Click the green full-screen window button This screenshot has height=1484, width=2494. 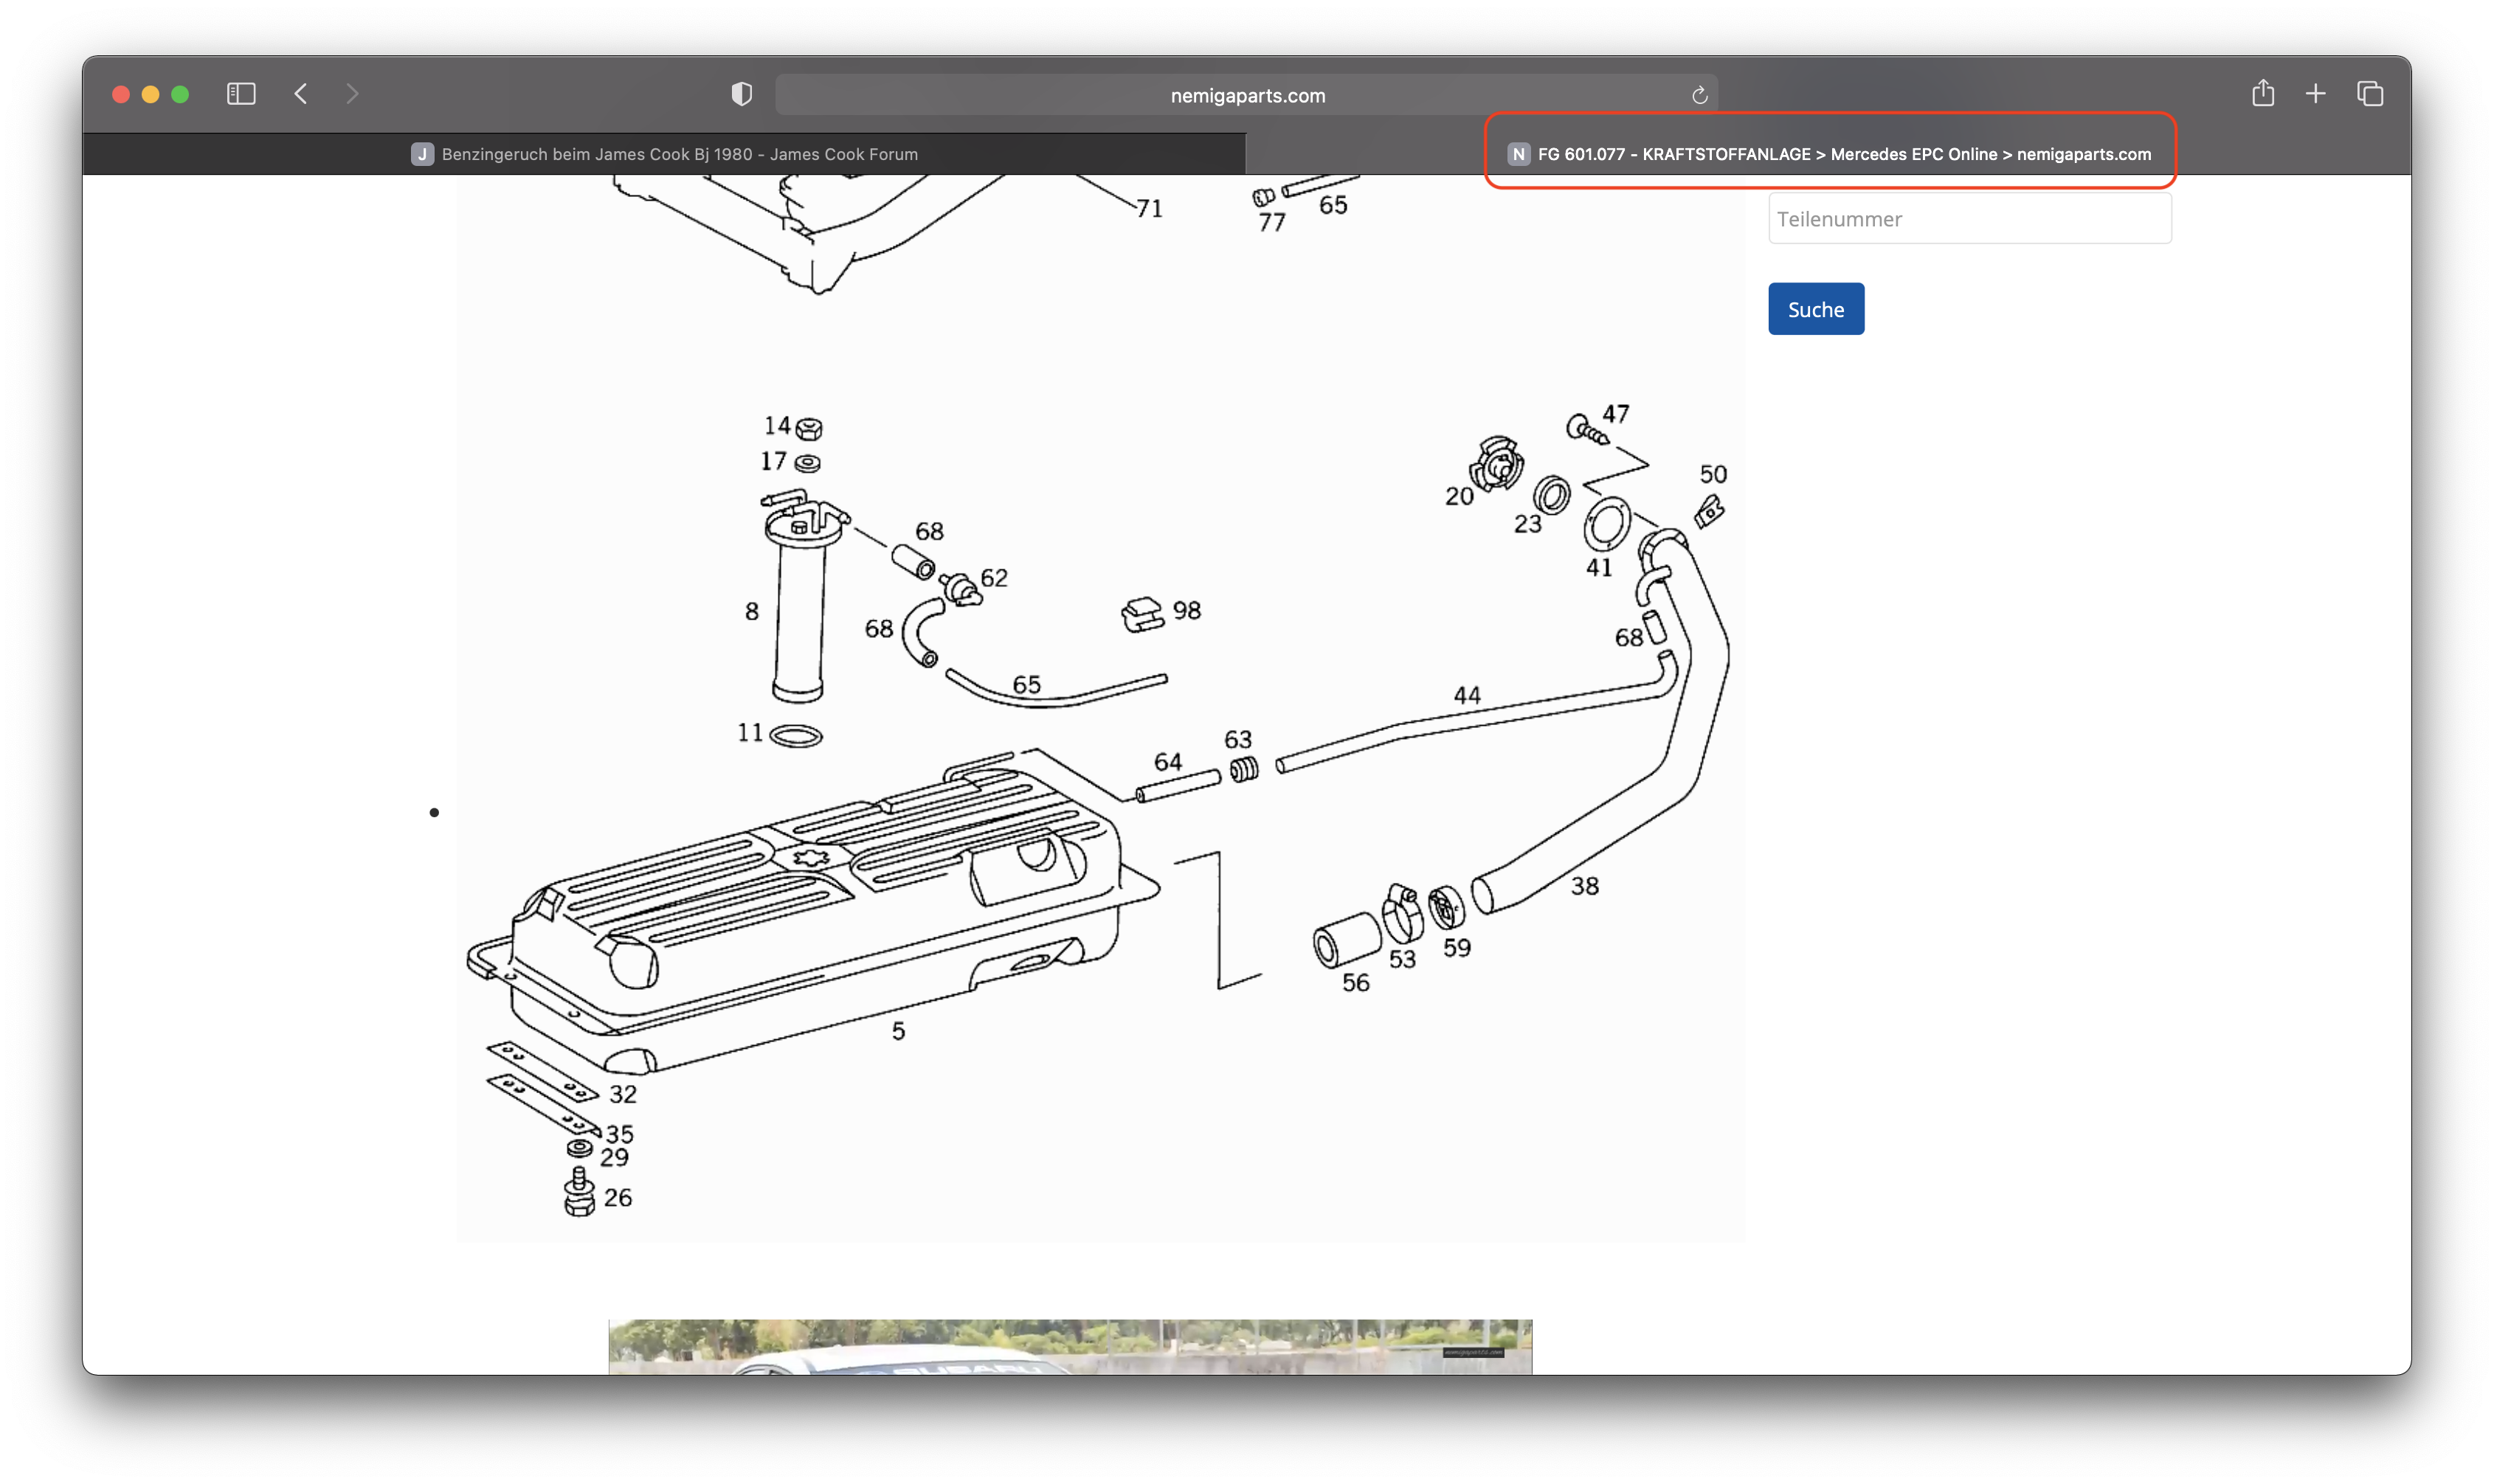[x=180, y=94]
